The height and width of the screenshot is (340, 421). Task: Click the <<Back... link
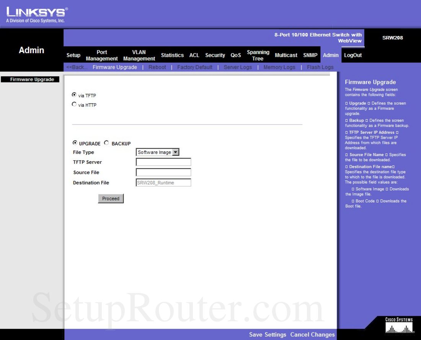77,67
